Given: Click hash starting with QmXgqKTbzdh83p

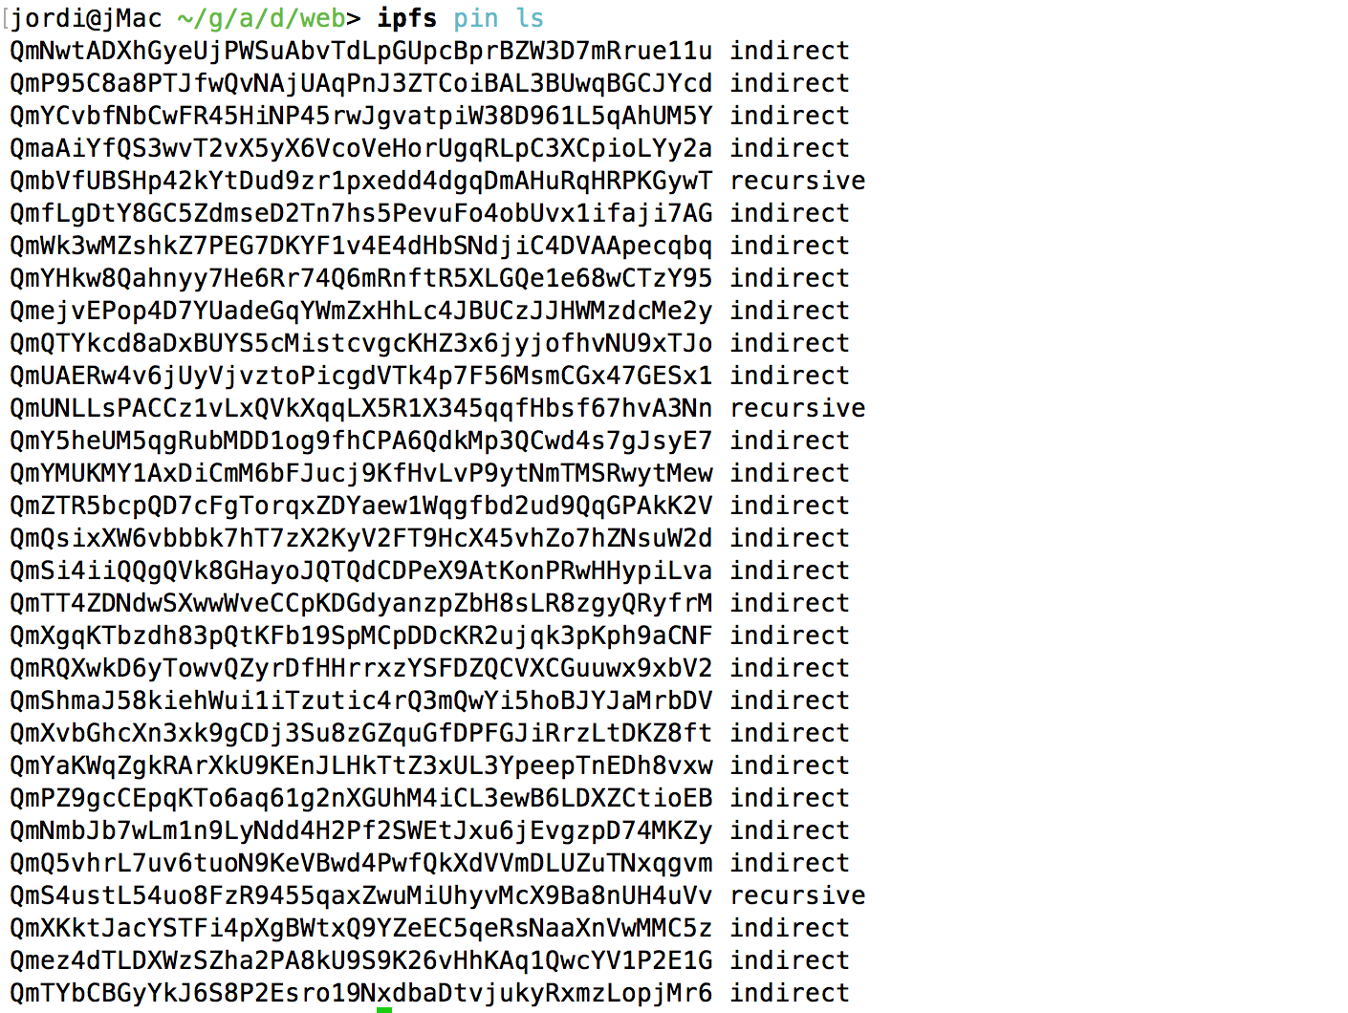Looking at the screenshot, I should coord(361,636).
